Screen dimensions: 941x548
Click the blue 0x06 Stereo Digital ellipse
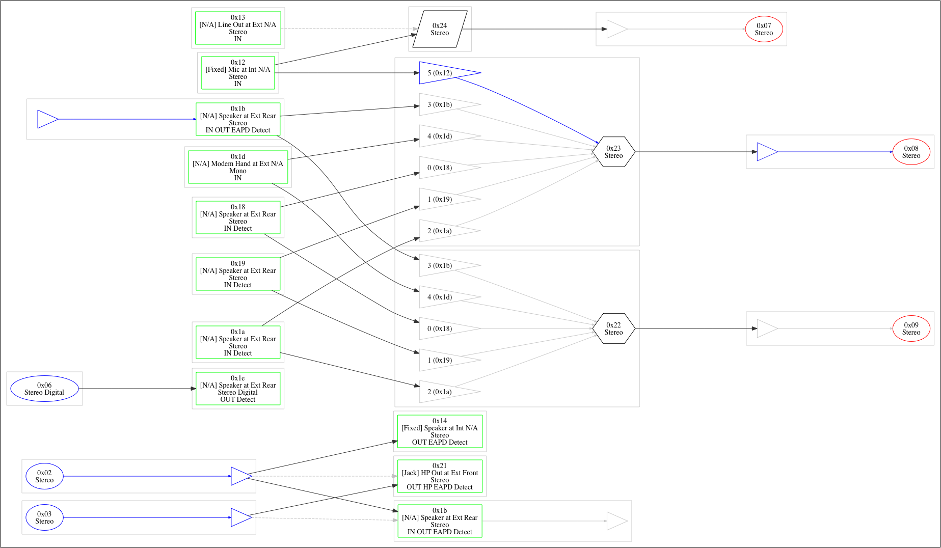tap(44, 389)
